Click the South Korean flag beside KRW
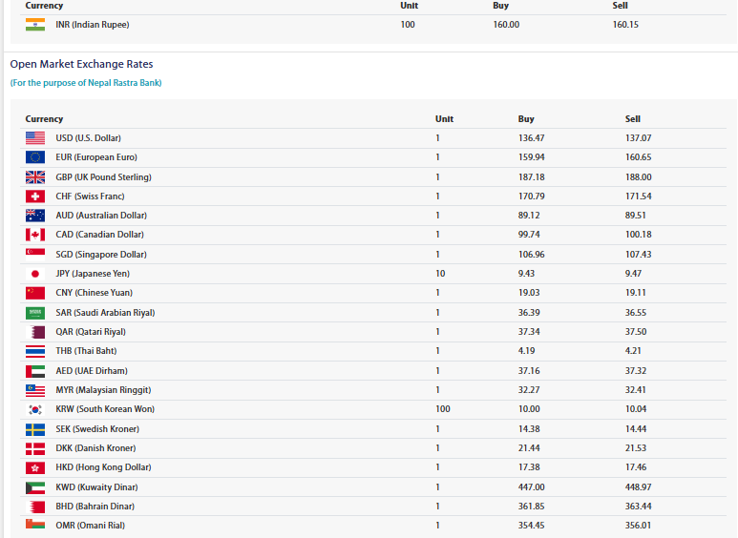Viewport: 738px width, 538px height. click(35, 409)
